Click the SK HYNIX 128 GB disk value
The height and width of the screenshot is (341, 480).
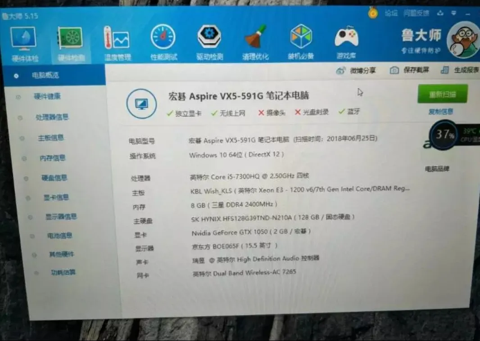pyautogui.click(x=272, y=218)
